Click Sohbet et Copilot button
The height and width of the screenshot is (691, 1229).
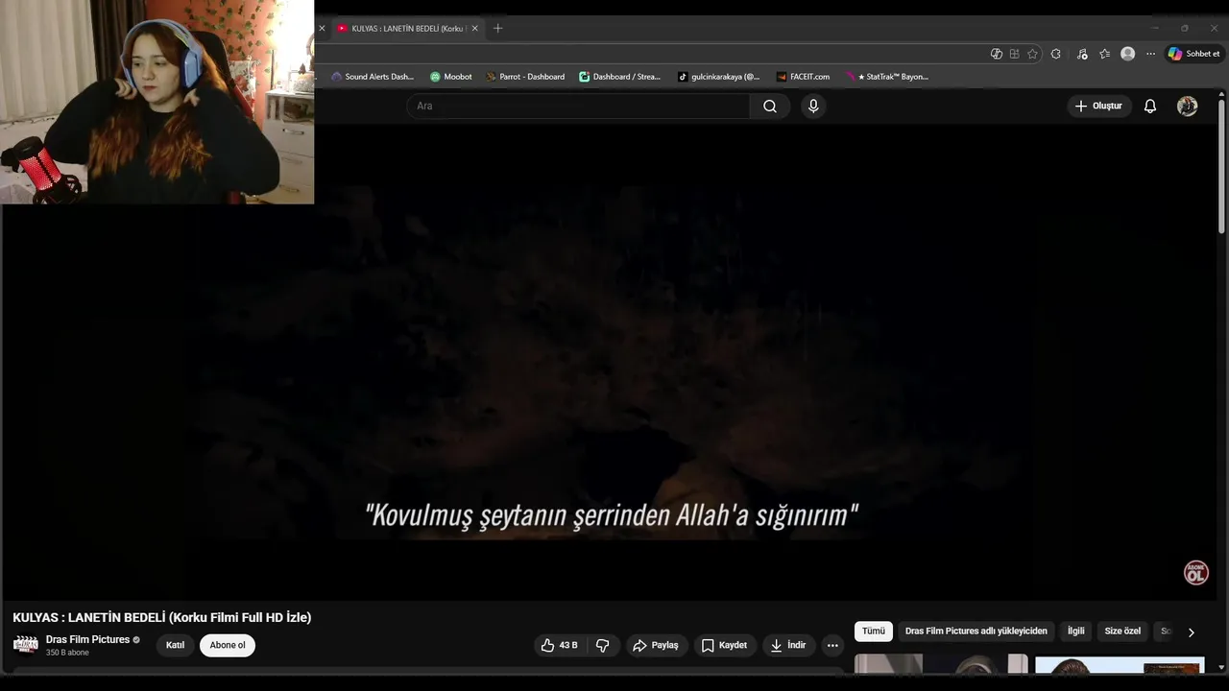pyautogui.click(x=1194, y=54)
